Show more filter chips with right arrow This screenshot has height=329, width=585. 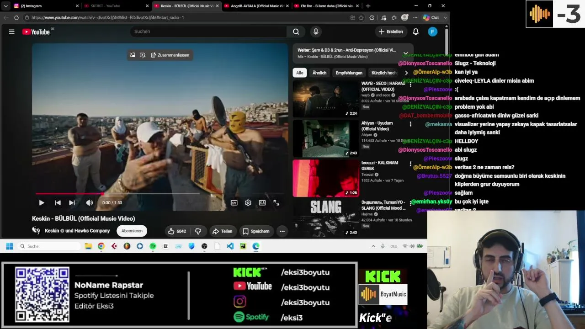pos(406,73)
